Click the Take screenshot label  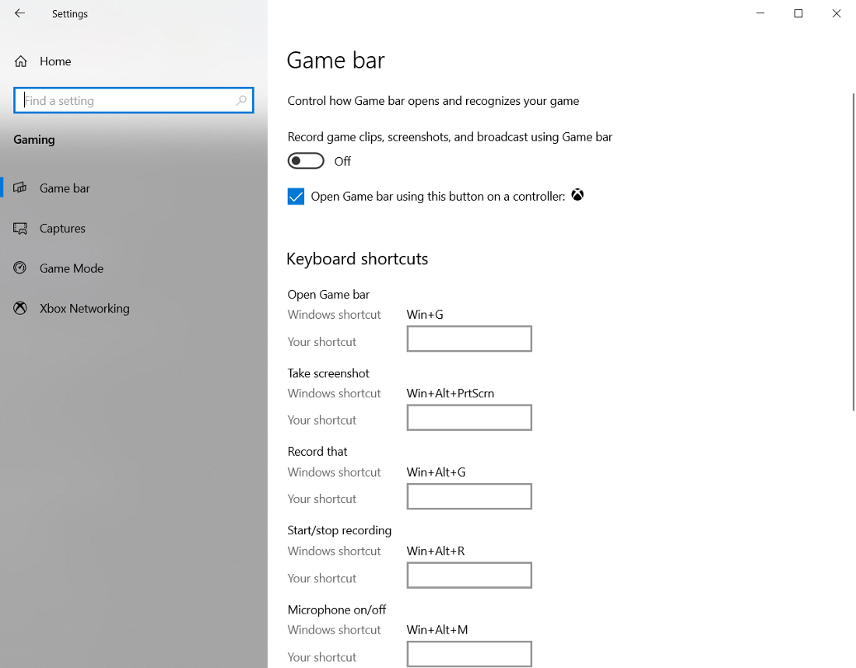click(328, 373)
